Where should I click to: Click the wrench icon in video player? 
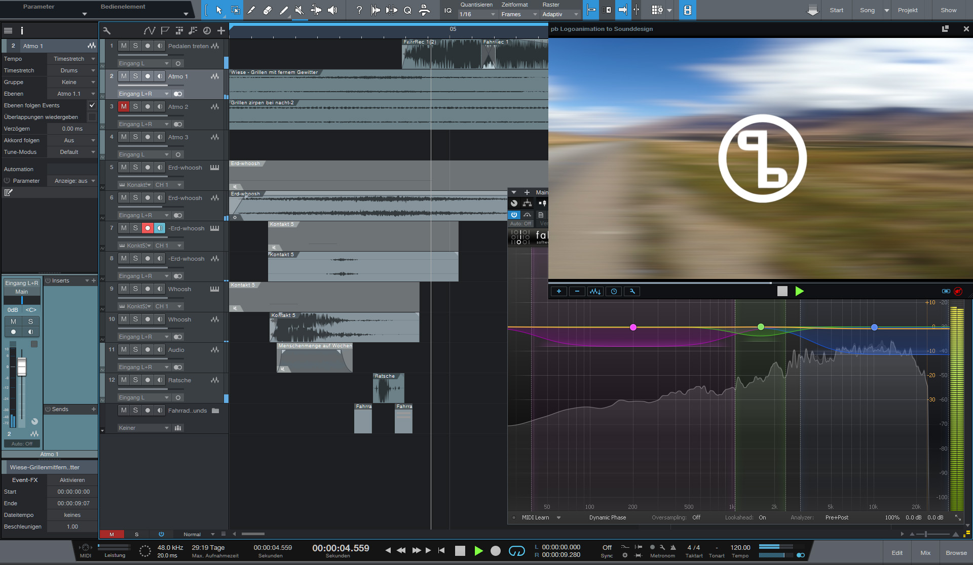click(x=632, y=291)
